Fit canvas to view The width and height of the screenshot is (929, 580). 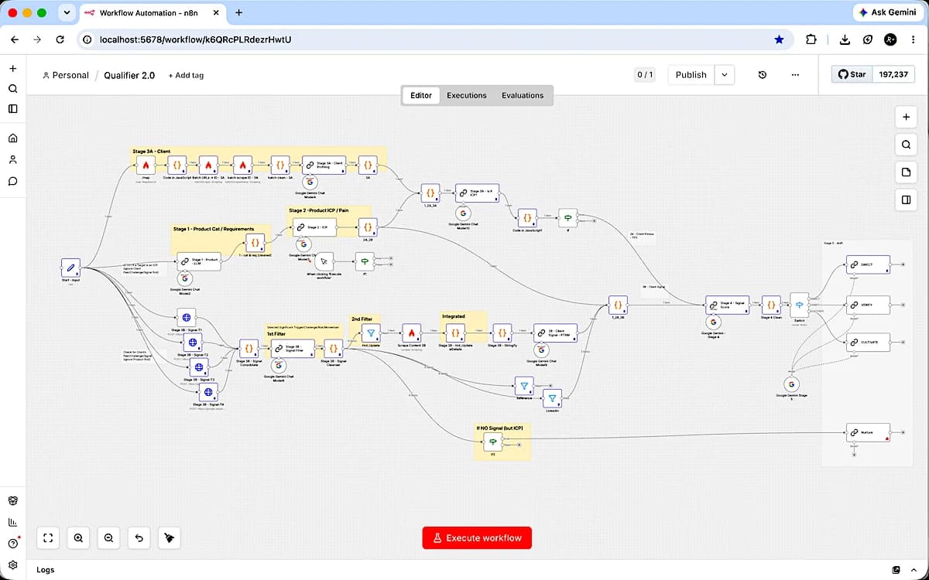click(49, 537)
